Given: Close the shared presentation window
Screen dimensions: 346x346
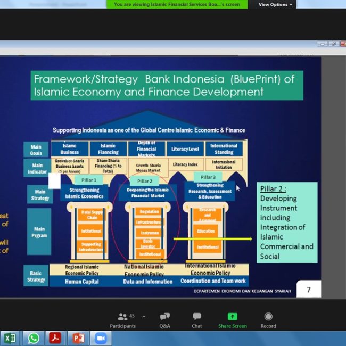Looking at the screenshot, I should [343, 44].
